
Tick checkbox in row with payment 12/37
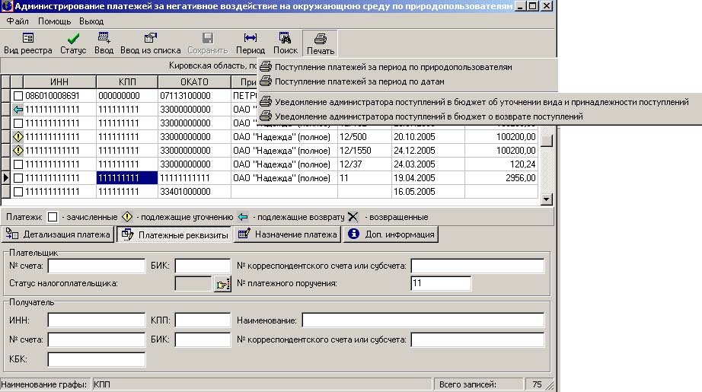click(19, 164)
